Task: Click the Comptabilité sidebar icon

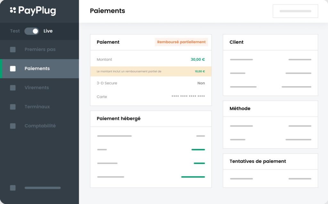Action: [13, 126]
